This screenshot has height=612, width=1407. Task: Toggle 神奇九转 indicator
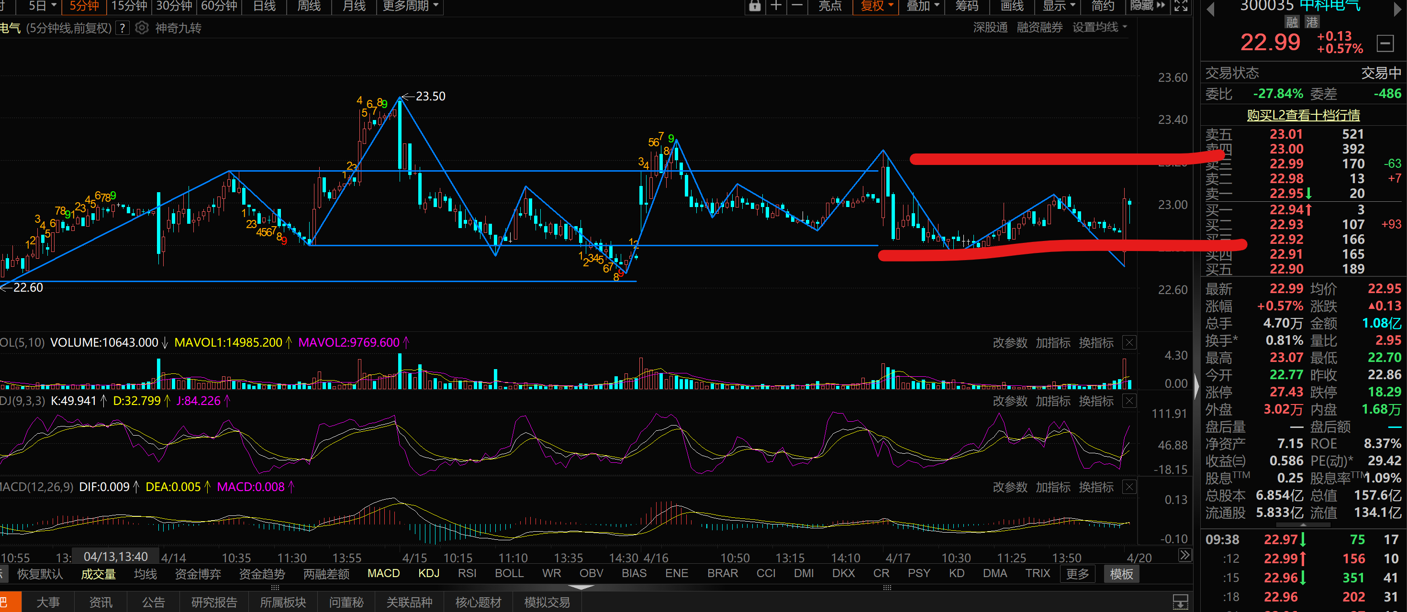coord(178,28)
